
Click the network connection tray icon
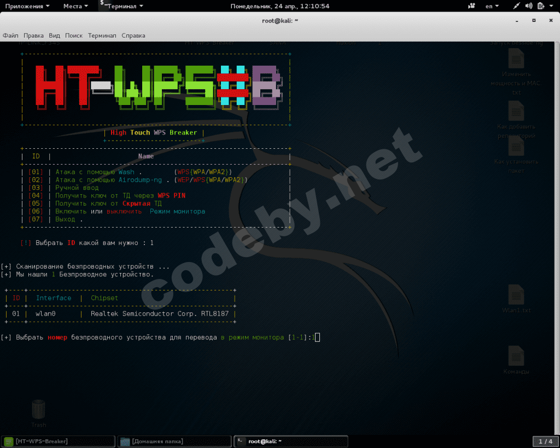[516, 5]
